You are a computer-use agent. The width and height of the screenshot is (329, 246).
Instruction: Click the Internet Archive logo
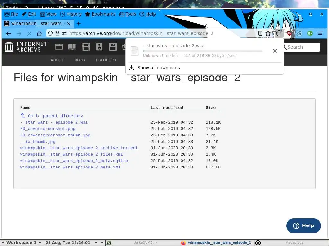(26, 47)
